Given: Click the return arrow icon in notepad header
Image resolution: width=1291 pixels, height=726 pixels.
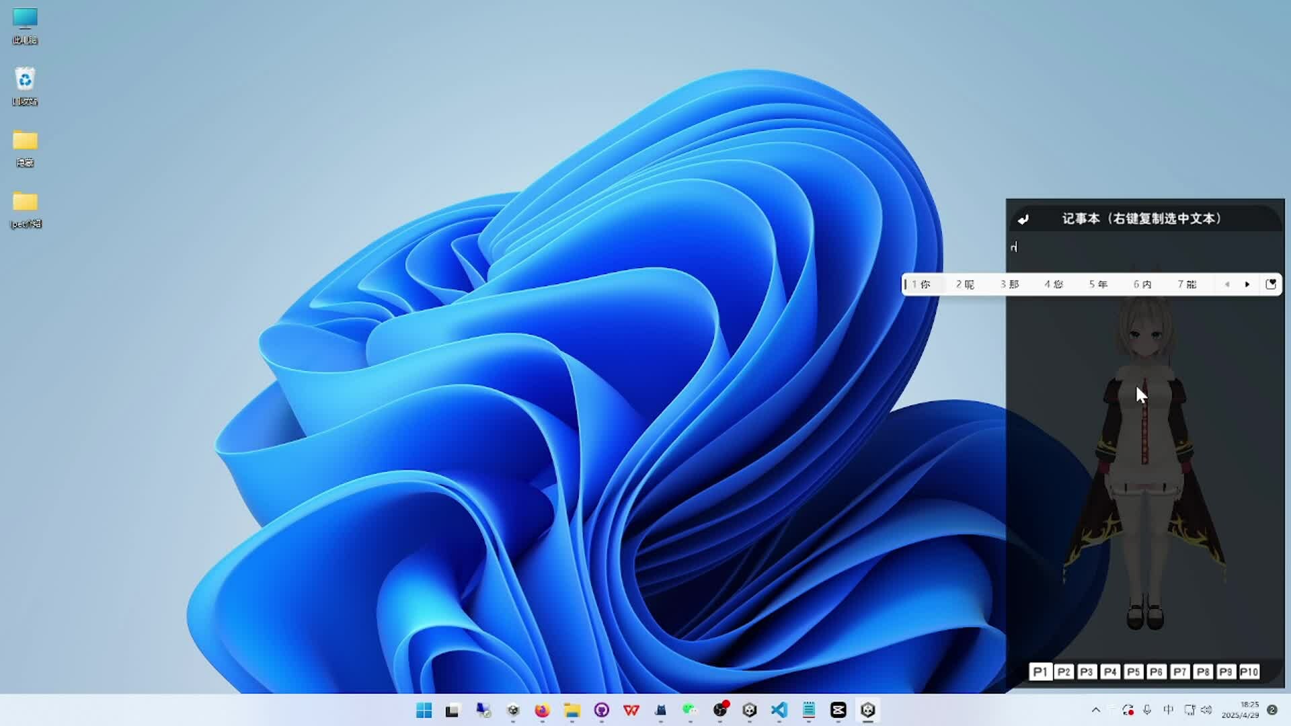Looking at the screenshot, I should point(1023,219).
